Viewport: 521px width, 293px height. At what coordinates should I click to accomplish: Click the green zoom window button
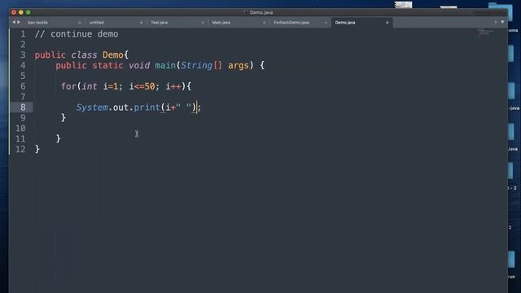pos(28,12)
